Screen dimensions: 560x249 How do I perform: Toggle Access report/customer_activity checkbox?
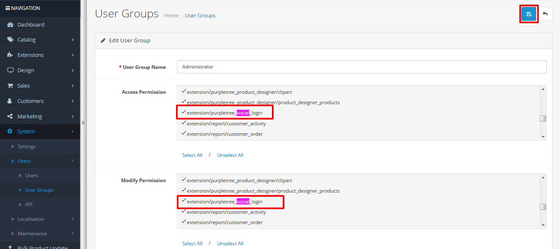[183, 122]
